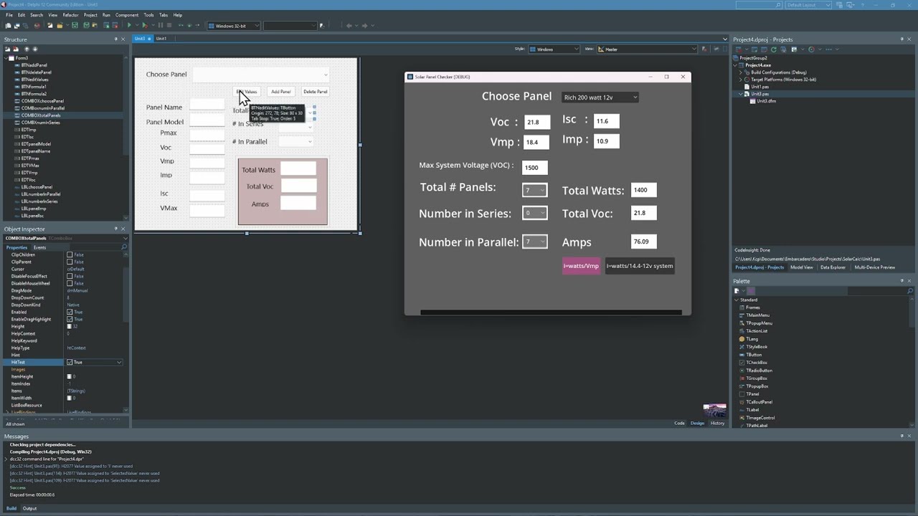Toggle the HitTest property checkbox

[x=70, y=362]
